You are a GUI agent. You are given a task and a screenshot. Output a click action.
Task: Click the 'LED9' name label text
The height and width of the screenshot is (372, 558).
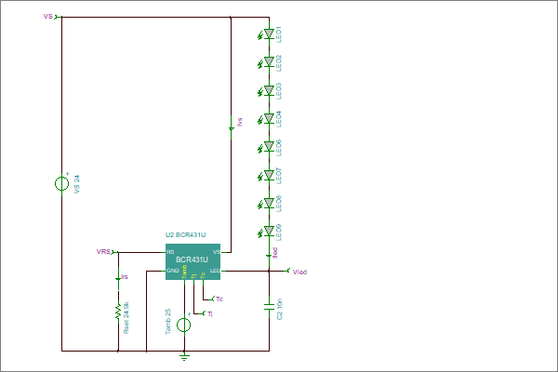click(278, 232)
